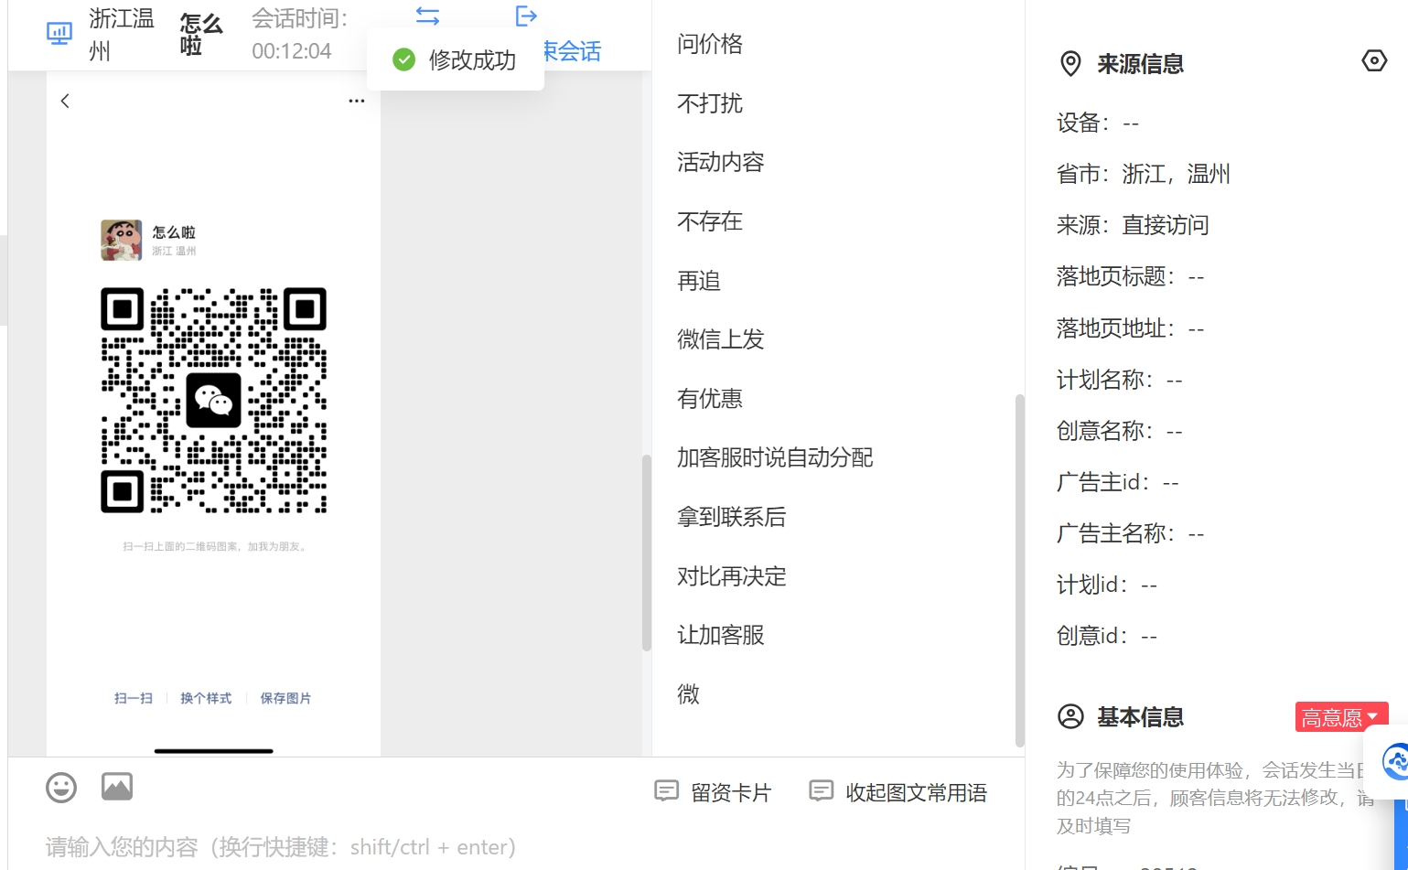
Task: Click the session time 00:12:04
Action: click(x=292, y=51)
